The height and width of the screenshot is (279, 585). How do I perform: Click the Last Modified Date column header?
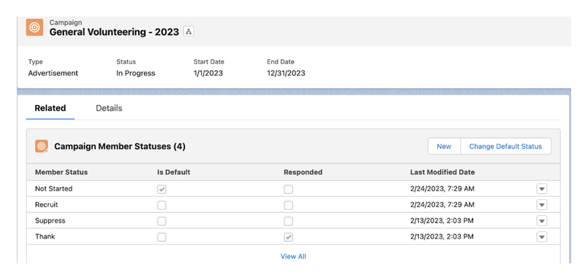pos(443,172)
